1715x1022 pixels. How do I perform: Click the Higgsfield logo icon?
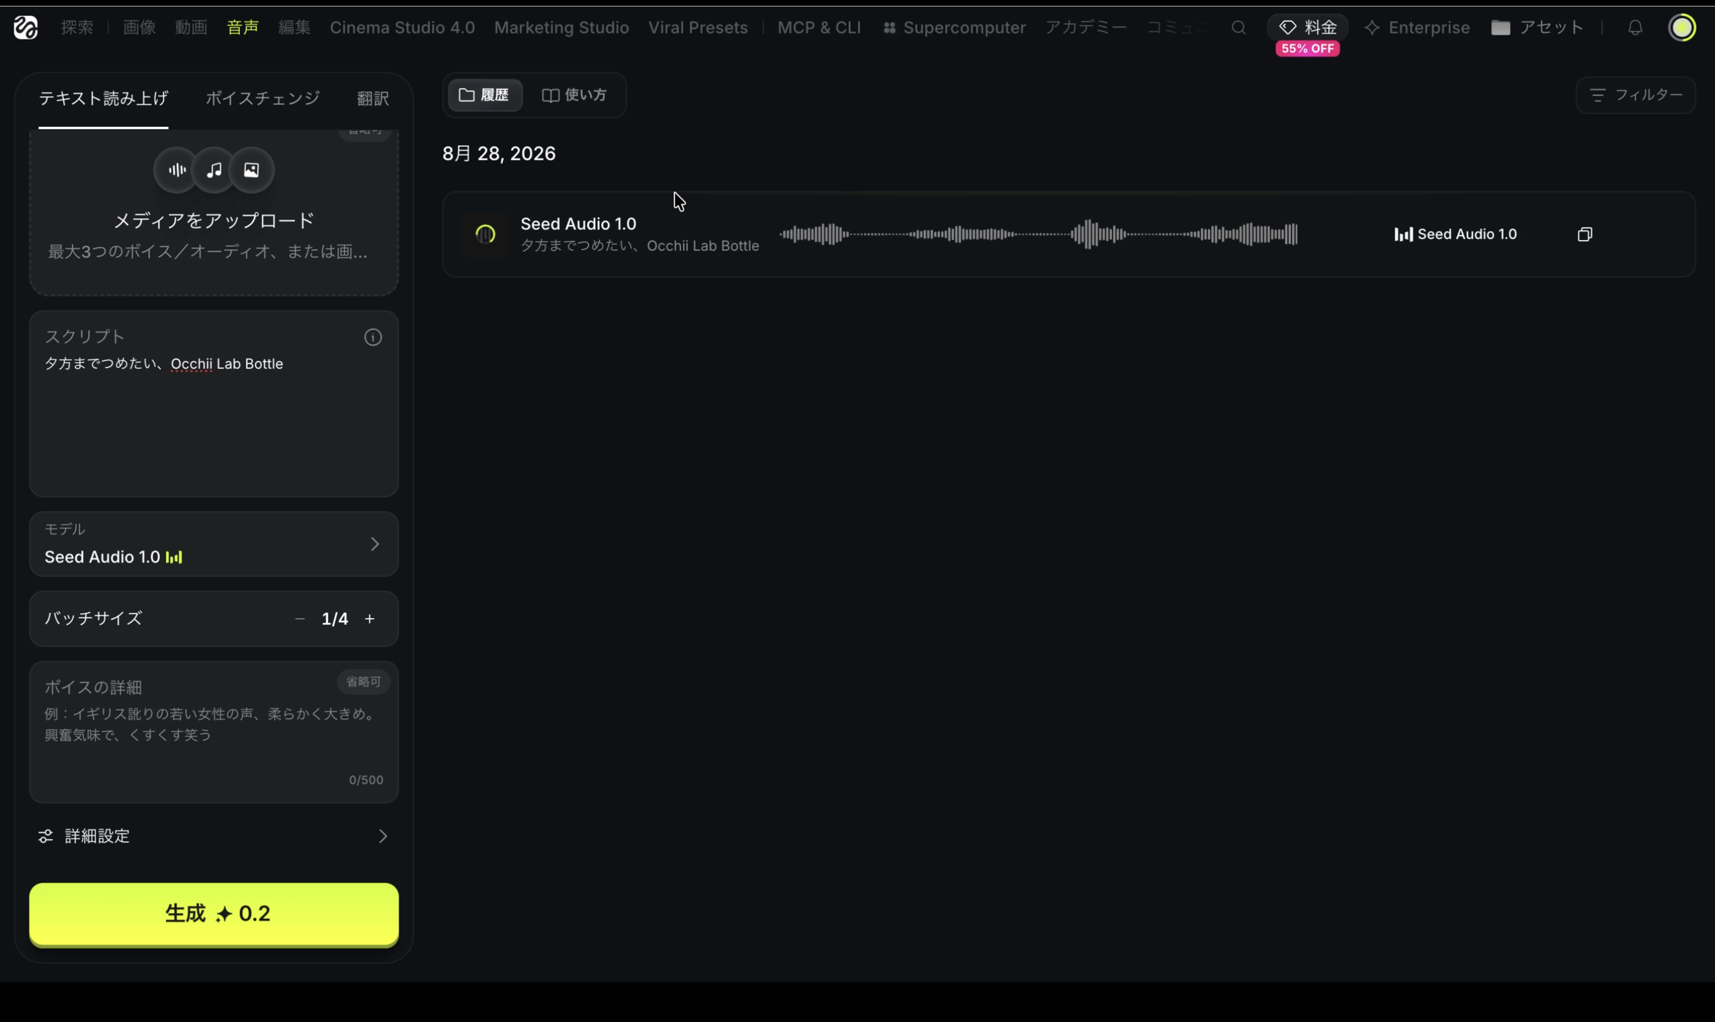click(x=26, y=27)
